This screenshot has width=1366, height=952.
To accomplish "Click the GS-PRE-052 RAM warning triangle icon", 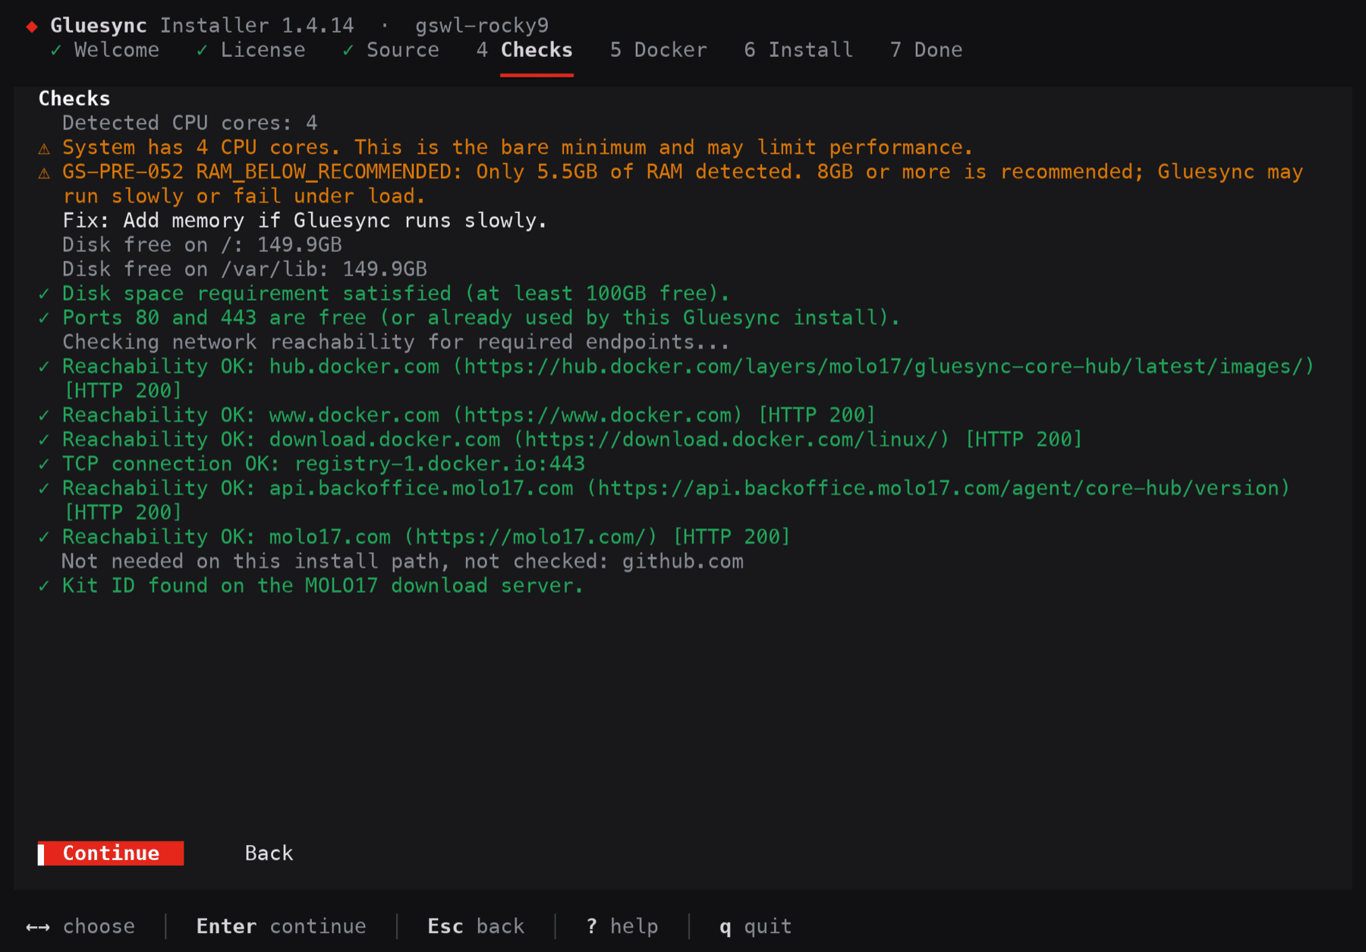I will (44, 172).
